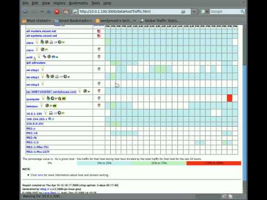Open the Edit menu
Image resolution: width=267 pixels, height=200 pixels.
click(x=35, y=3)
